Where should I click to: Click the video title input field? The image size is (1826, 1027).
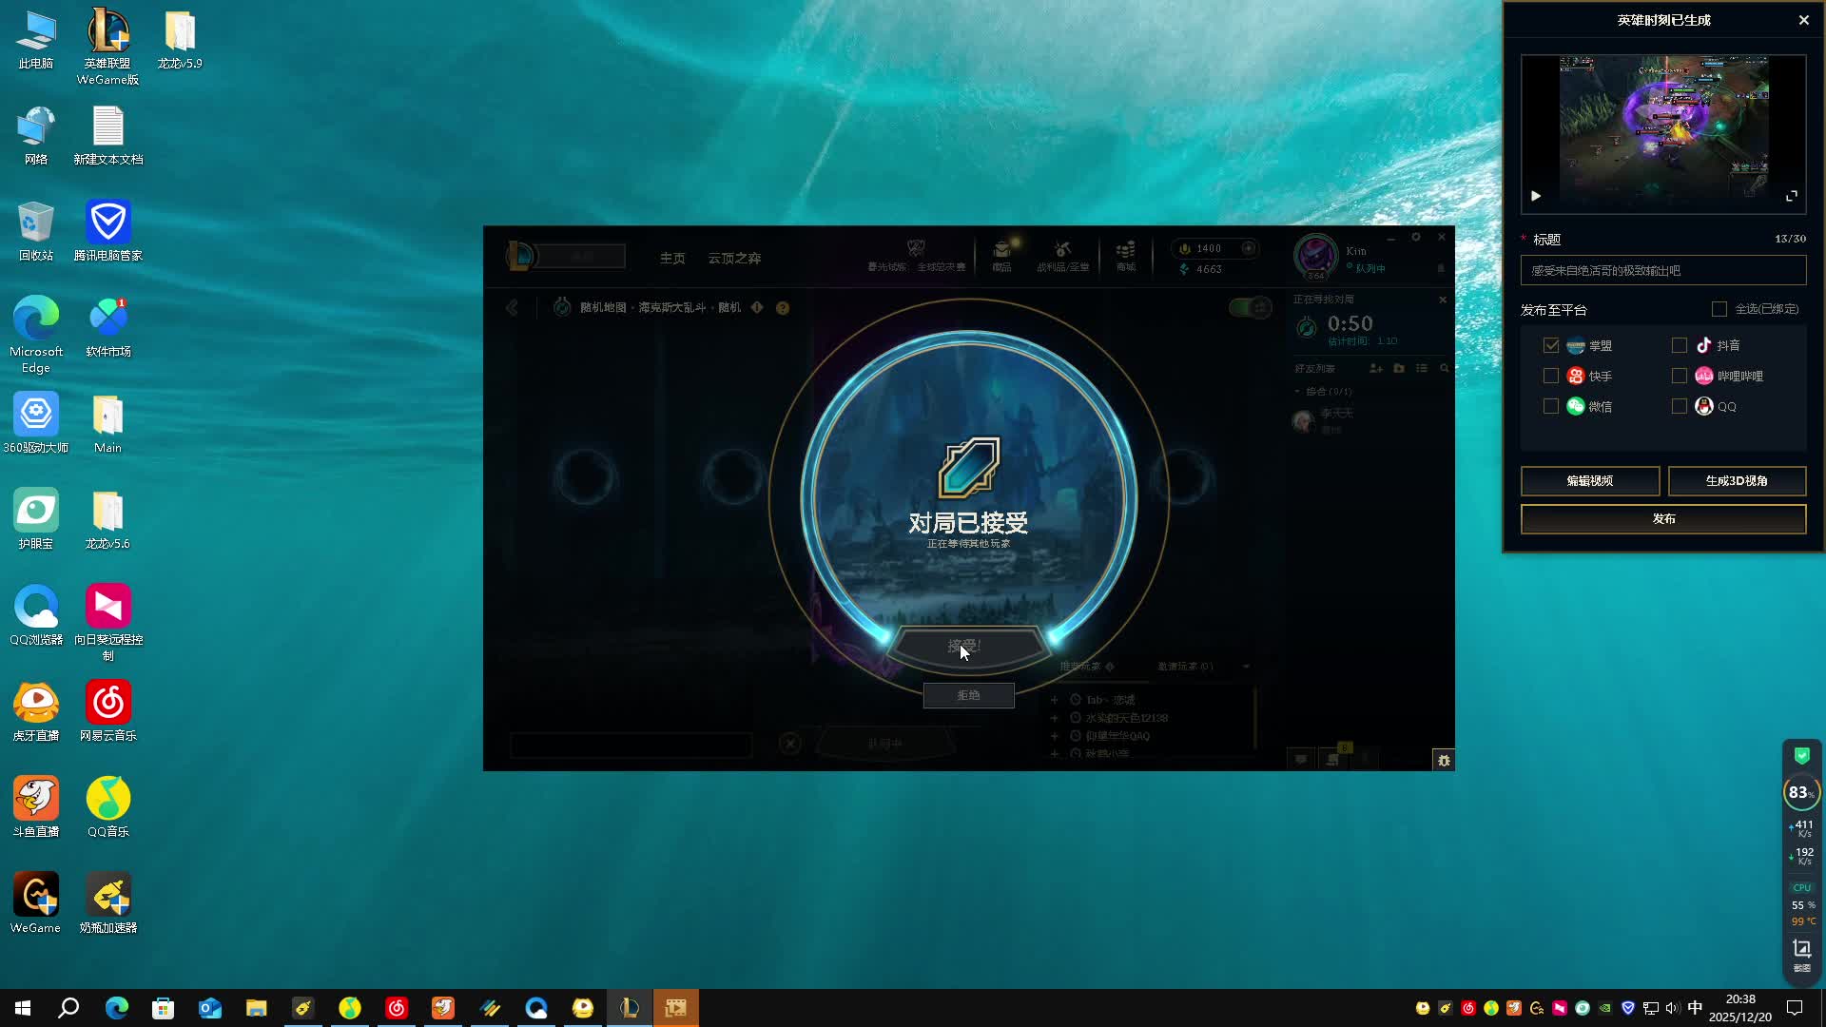point(1662,271)
